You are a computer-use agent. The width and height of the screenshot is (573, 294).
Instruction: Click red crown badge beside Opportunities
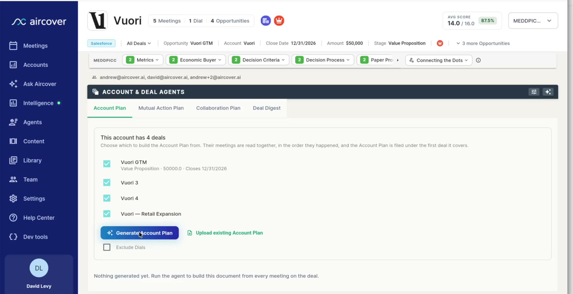point(279,21)
